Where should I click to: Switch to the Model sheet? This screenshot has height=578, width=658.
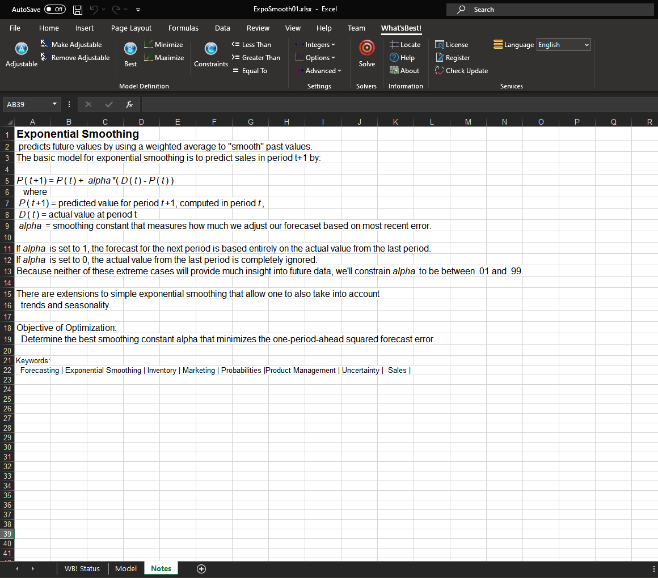(126, 569)
